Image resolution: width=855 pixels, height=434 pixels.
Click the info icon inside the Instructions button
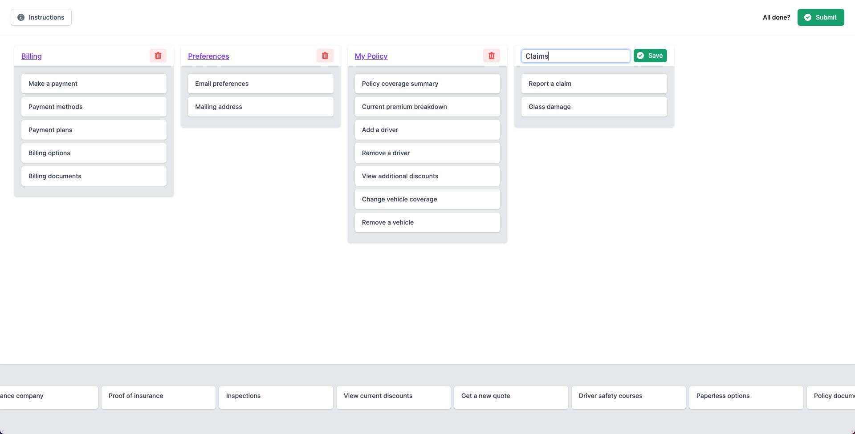coord(20,17)
